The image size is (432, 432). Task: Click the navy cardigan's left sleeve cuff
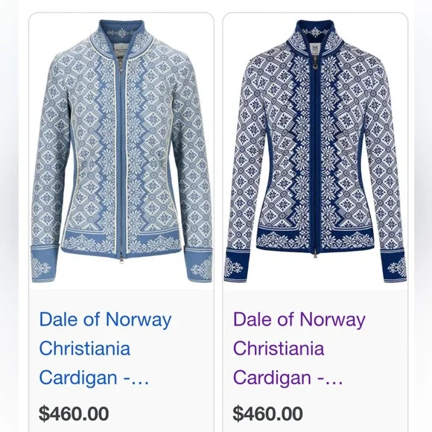click(x=235, y=264)
